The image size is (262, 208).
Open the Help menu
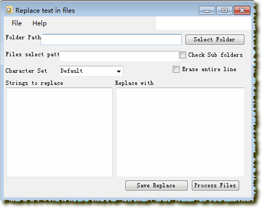pyautogui.click(x=39, y=23)
